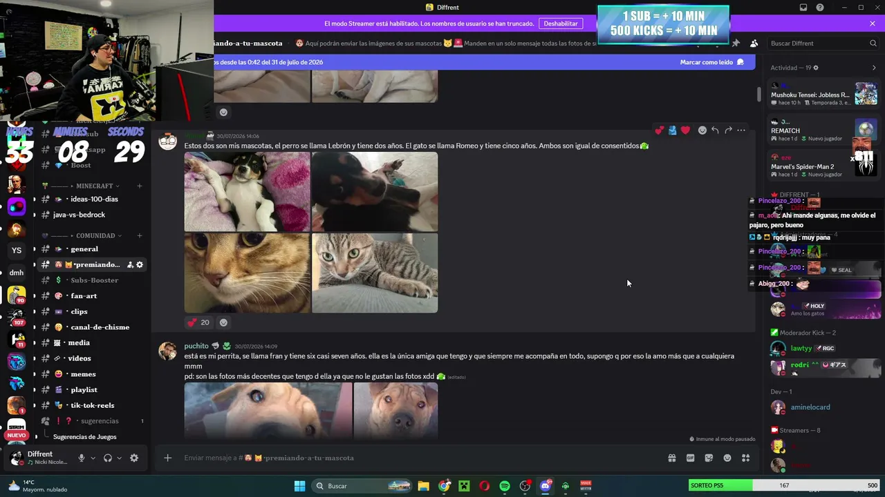This screenshot has width=885, height=497.
Task: Open the tabby cat lying down photo
Action: pos(375,273)
